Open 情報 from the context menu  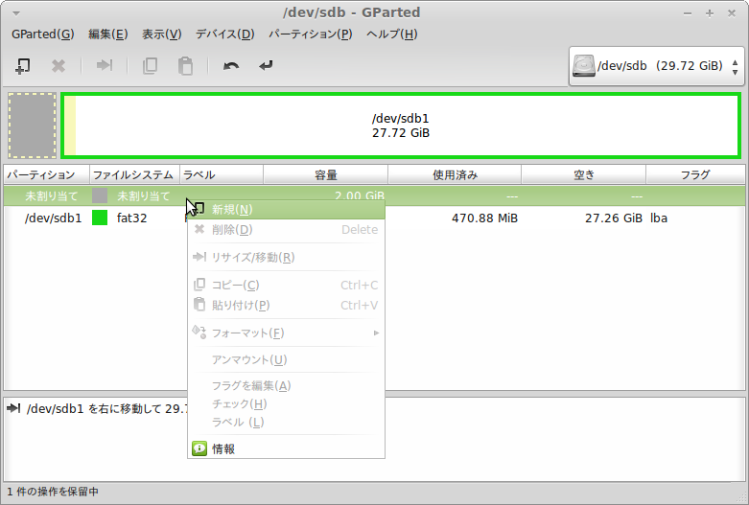click(x=286, y=448)
